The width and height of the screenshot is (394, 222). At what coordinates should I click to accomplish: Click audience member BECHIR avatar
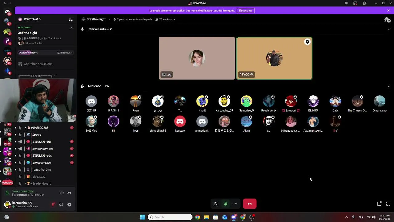click(x=91, y=101)
